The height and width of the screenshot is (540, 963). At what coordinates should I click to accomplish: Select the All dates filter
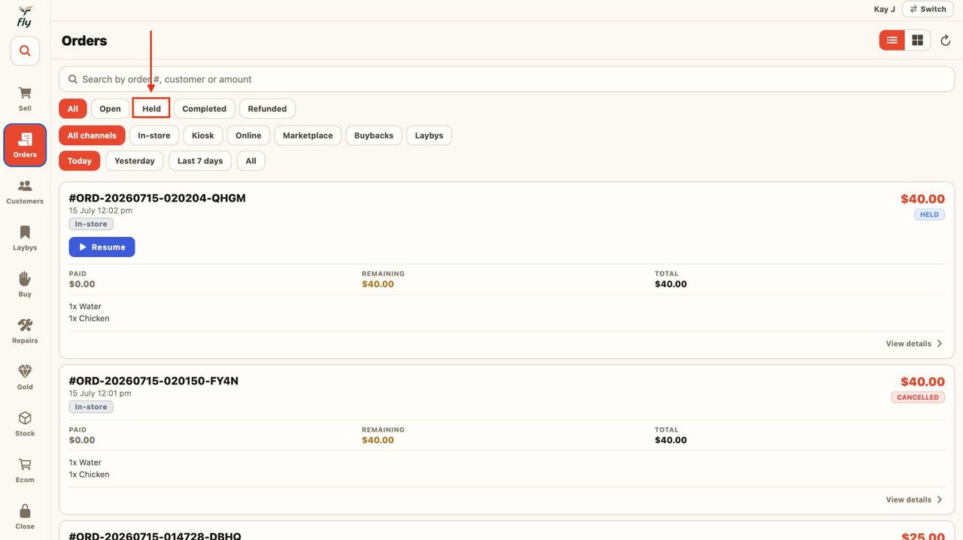251,161
